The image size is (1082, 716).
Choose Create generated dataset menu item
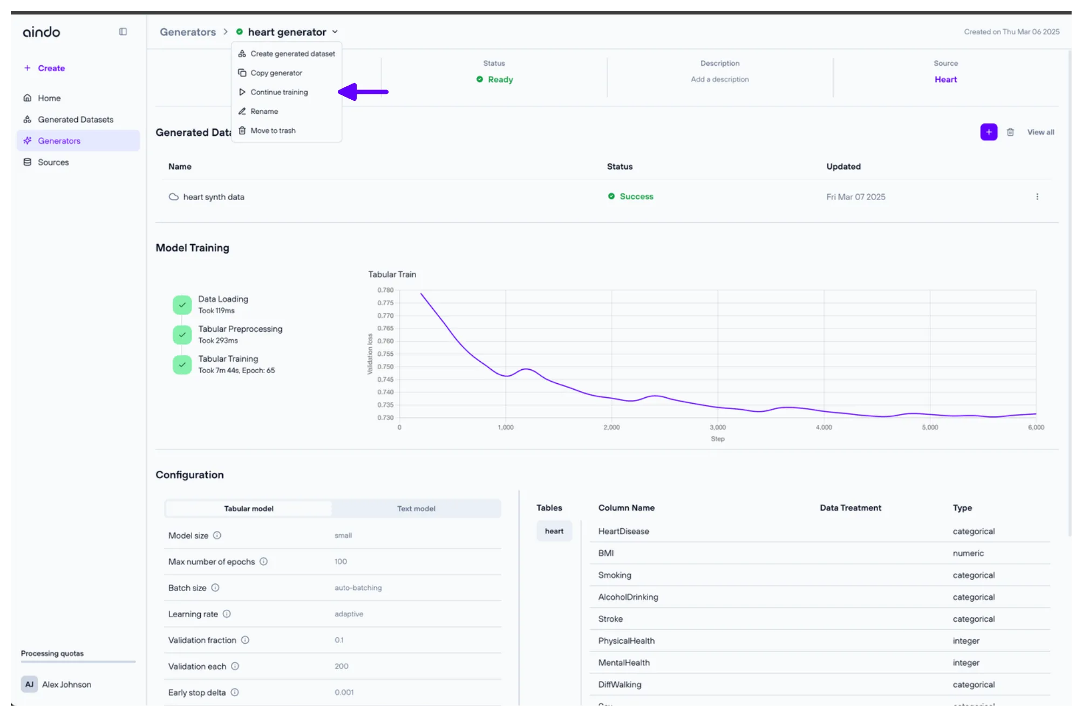click(292, 54)
